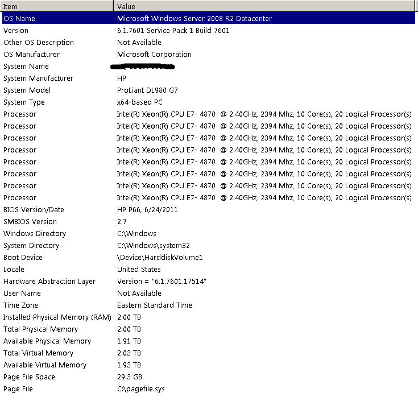Click the 'ProLiant DL980 G7' value

pos(147,90)
